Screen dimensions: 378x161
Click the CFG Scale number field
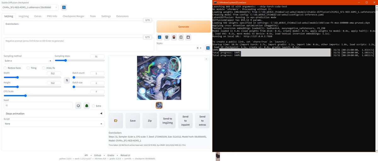tap(97, 92)
